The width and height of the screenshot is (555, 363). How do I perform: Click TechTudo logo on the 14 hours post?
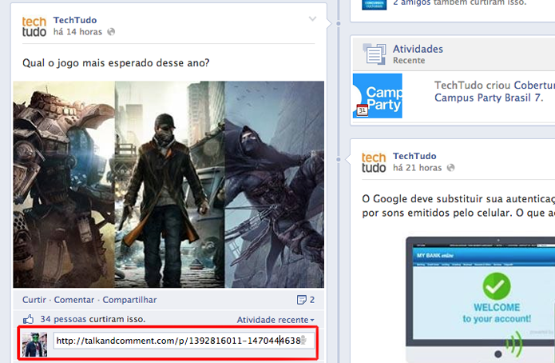point(34,26)
